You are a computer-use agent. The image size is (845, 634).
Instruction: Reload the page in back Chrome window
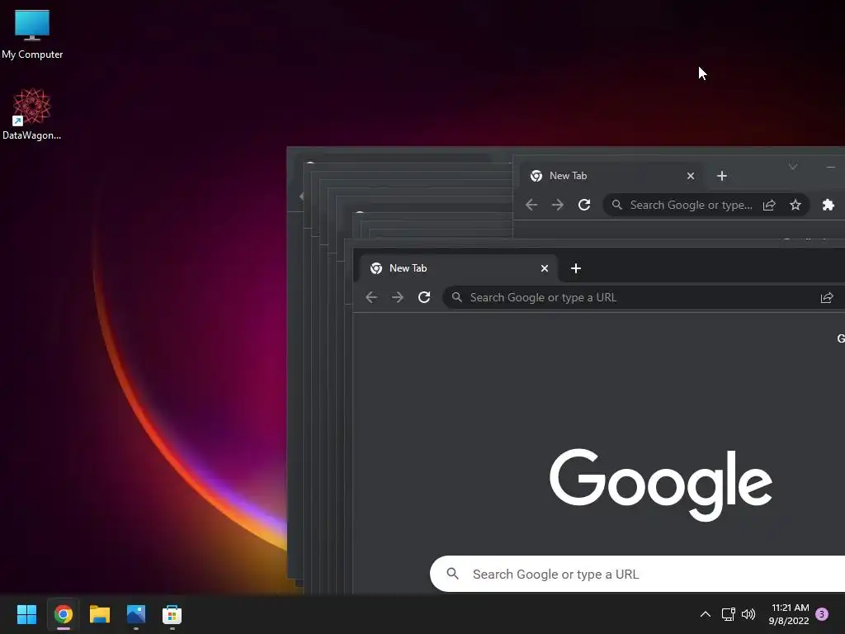click(x=584, y=206)
